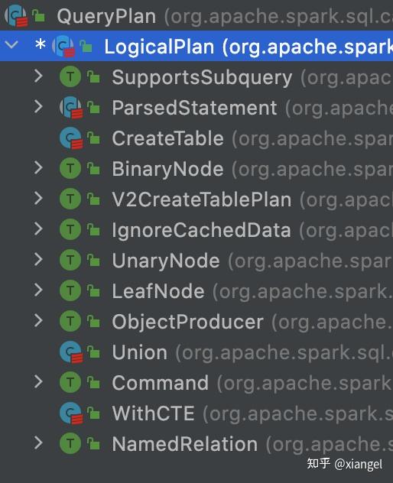
Task: Expand the ParsedStatement node
Action: (38, 106)
